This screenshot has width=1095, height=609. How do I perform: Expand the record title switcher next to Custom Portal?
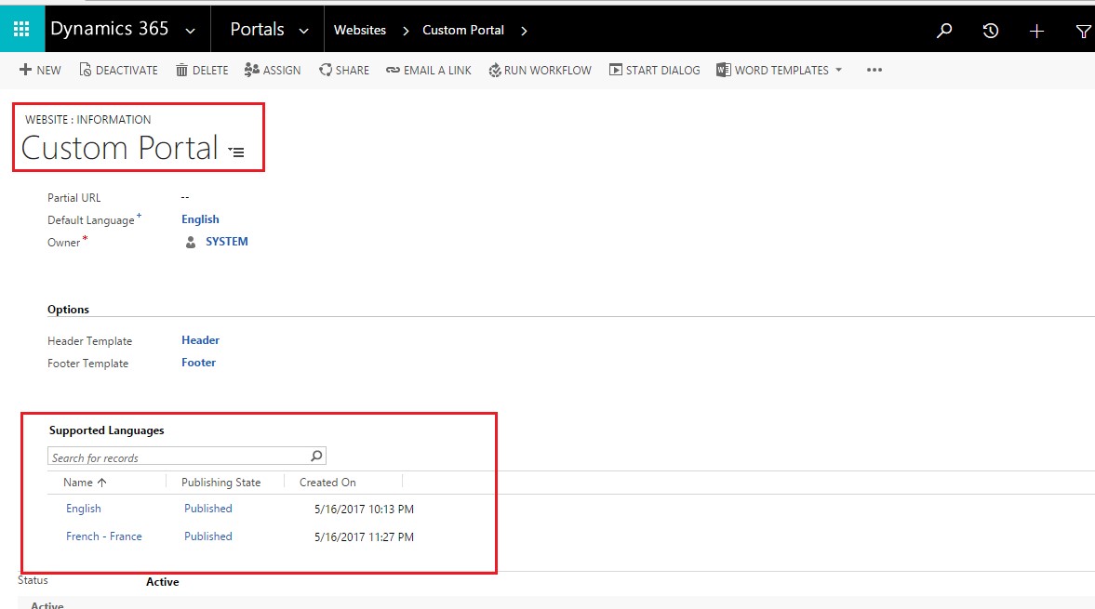pyautogui.click(x=237, y=152)
